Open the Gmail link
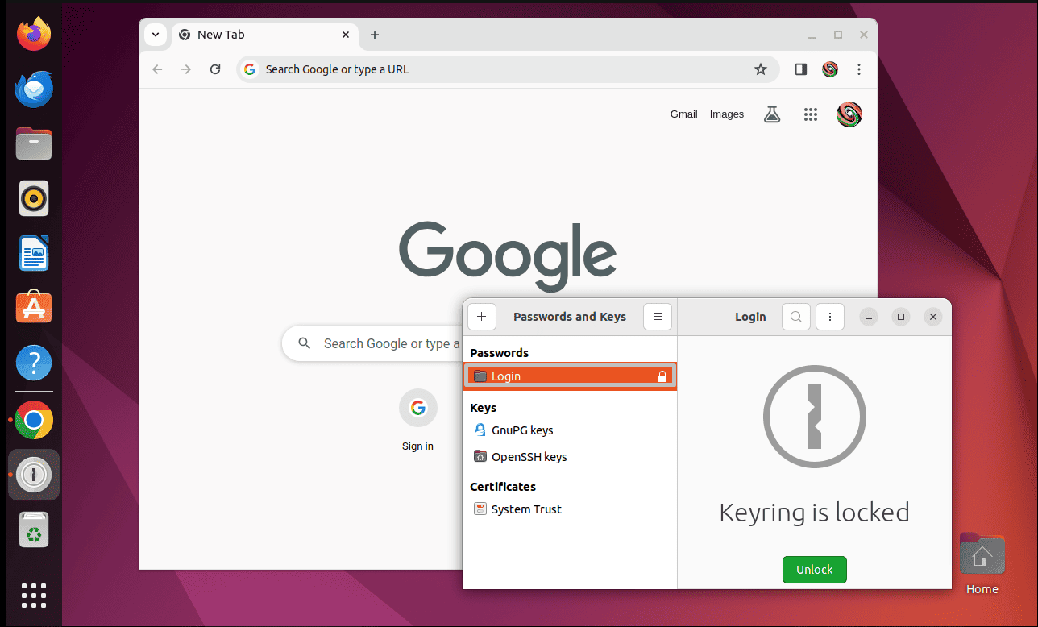 (683, 114)
